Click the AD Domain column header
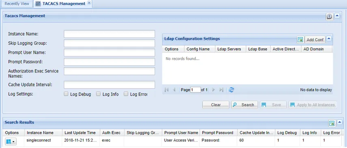Screen dimensions: 347x148 [x=317, y=49]
